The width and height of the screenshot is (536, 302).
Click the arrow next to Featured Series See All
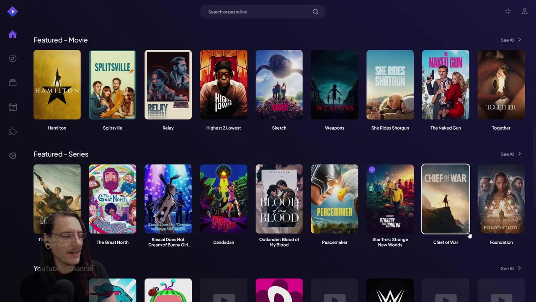[519, 154]
